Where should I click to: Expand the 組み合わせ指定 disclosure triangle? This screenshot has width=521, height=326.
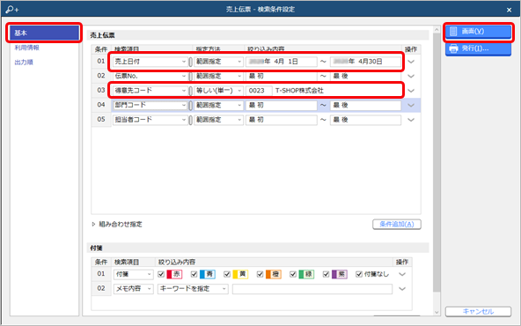point(93,224)
